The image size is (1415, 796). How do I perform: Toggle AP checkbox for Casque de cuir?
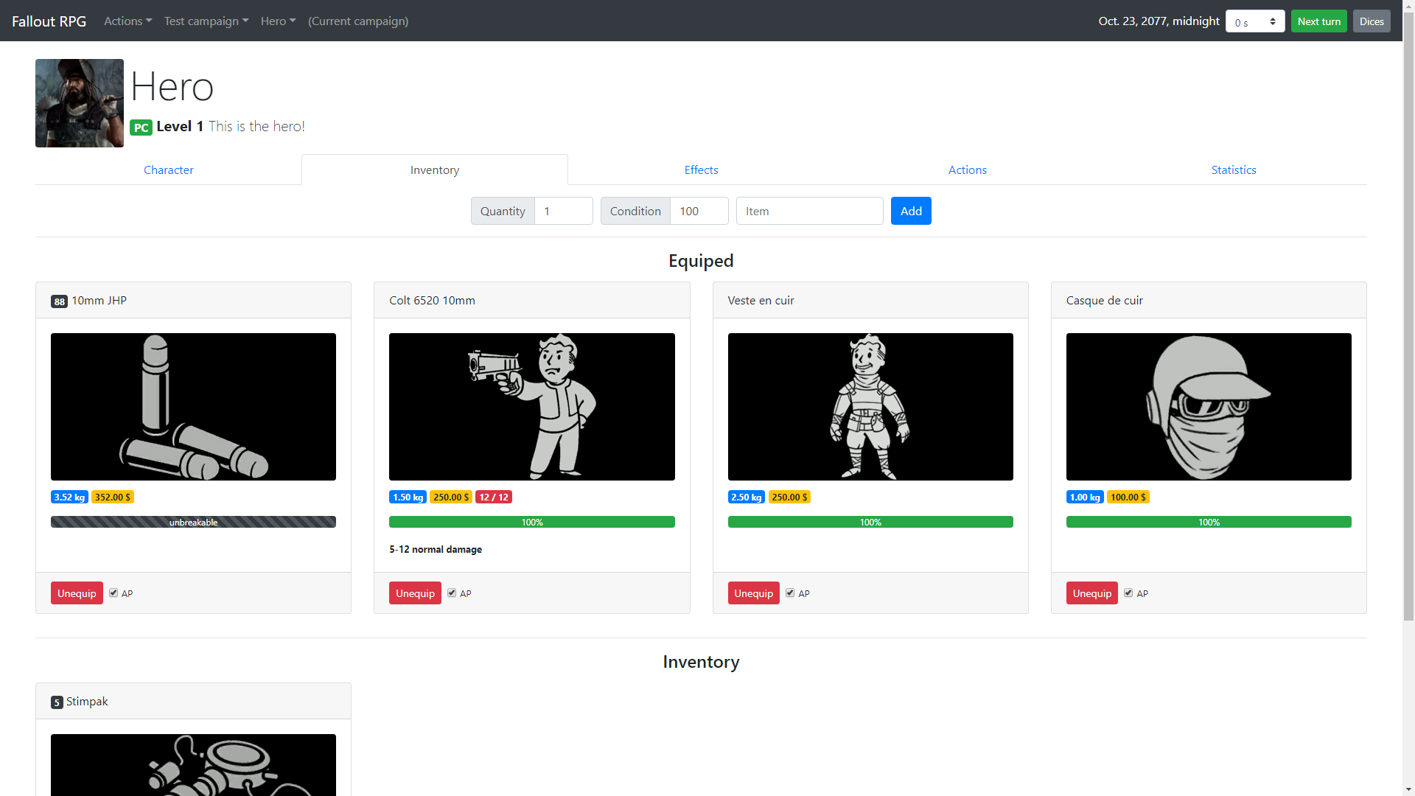[x=1128, y=593]
